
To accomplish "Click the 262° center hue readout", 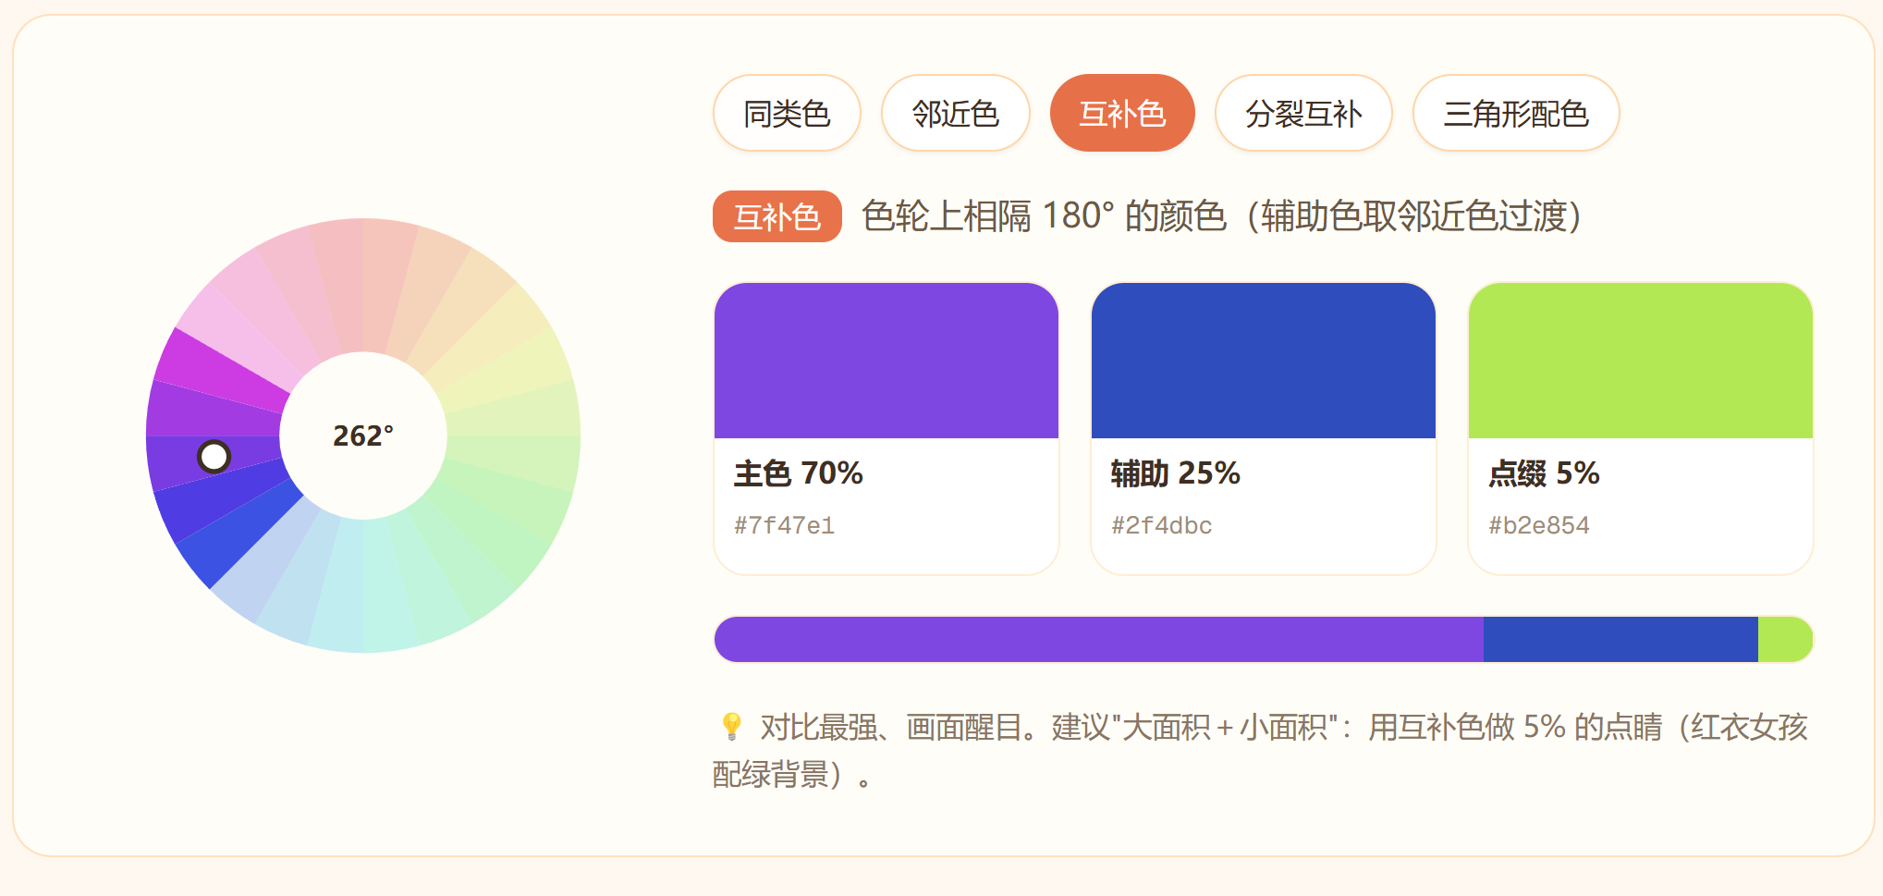I will pos(363,436).
